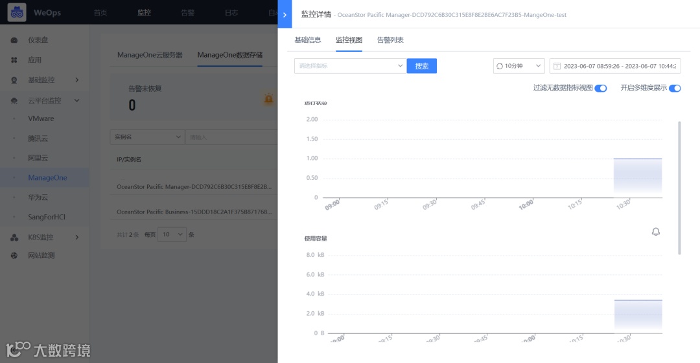The height and width of the screenshot is (363, 700).
Task: Click the refresh icon beside 10分钟
Action: [x=500, y=66]
